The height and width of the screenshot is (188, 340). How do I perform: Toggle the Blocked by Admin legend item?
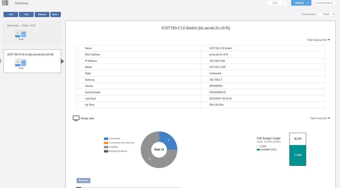click(118, 151)
